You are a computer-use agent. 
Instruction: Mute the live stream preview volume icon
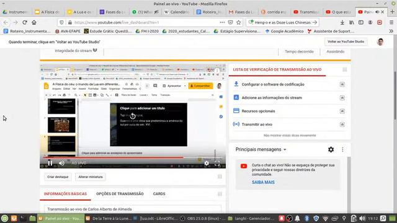[x=61, y=163]
